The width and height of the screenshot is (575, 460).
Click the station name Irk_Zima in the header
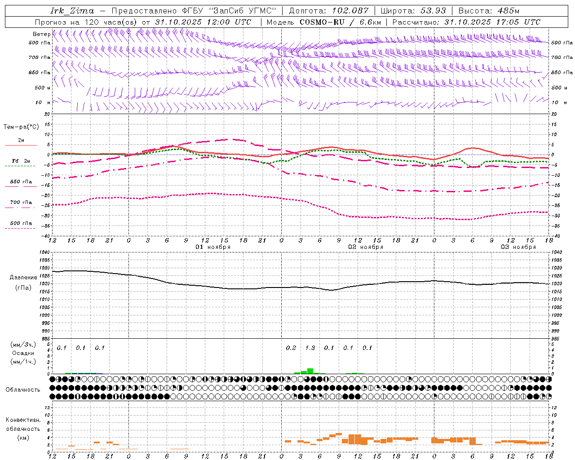click(x=72, y=11)
